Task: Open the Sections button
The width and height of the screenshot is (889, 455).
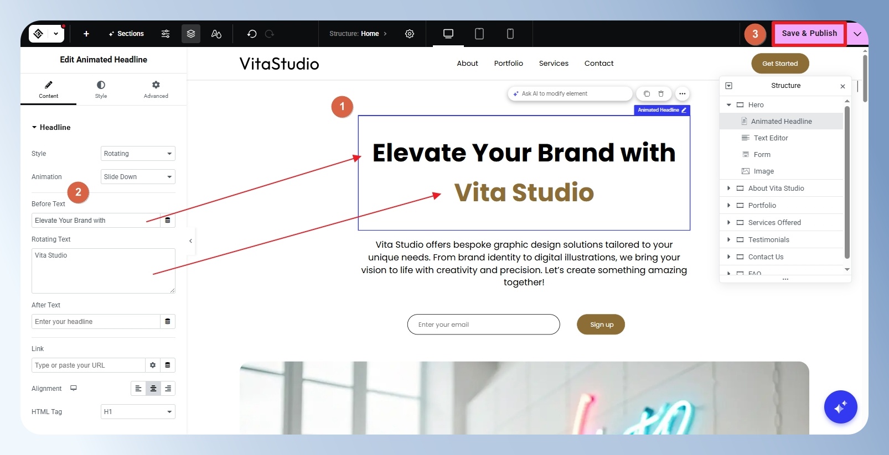Action: [x=126, y=34]
